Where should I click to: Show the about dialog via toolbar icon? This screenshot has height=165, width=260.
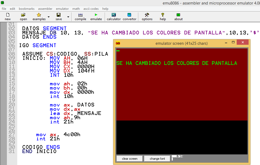(178, 16)
